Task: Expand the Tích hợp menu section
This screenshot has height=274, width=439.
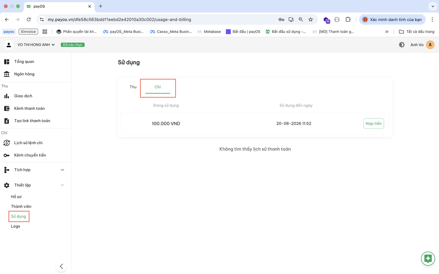Action: [x=62, y=170]
